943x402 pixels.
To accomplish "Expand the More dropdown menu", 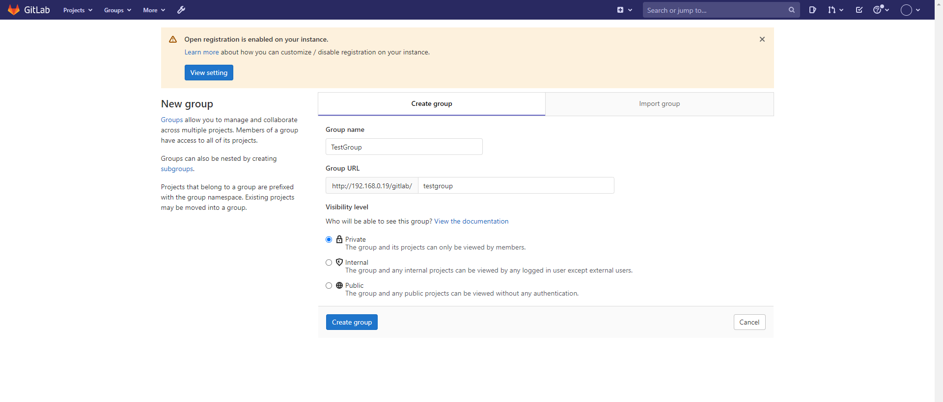I will pyautogui.click(x=154, y=10).
